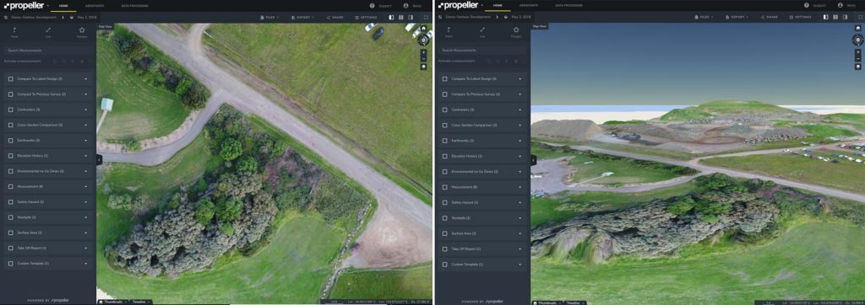Click the view mode icon below zoom in right view
The width and height of the screenshot is (865, 305).
(x=858, y=66)
